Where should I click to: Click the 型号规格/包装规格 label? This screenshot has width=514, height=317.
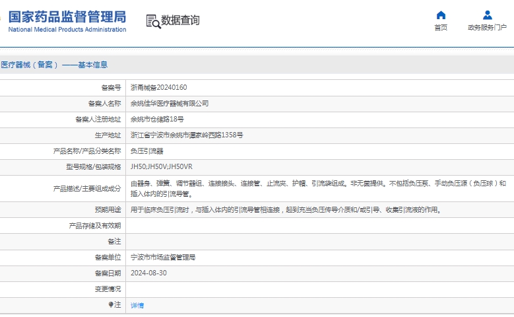(x=94, y=166)
